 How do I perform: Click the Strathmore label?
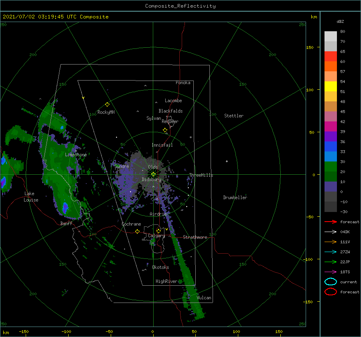click(x=195, y=237)
